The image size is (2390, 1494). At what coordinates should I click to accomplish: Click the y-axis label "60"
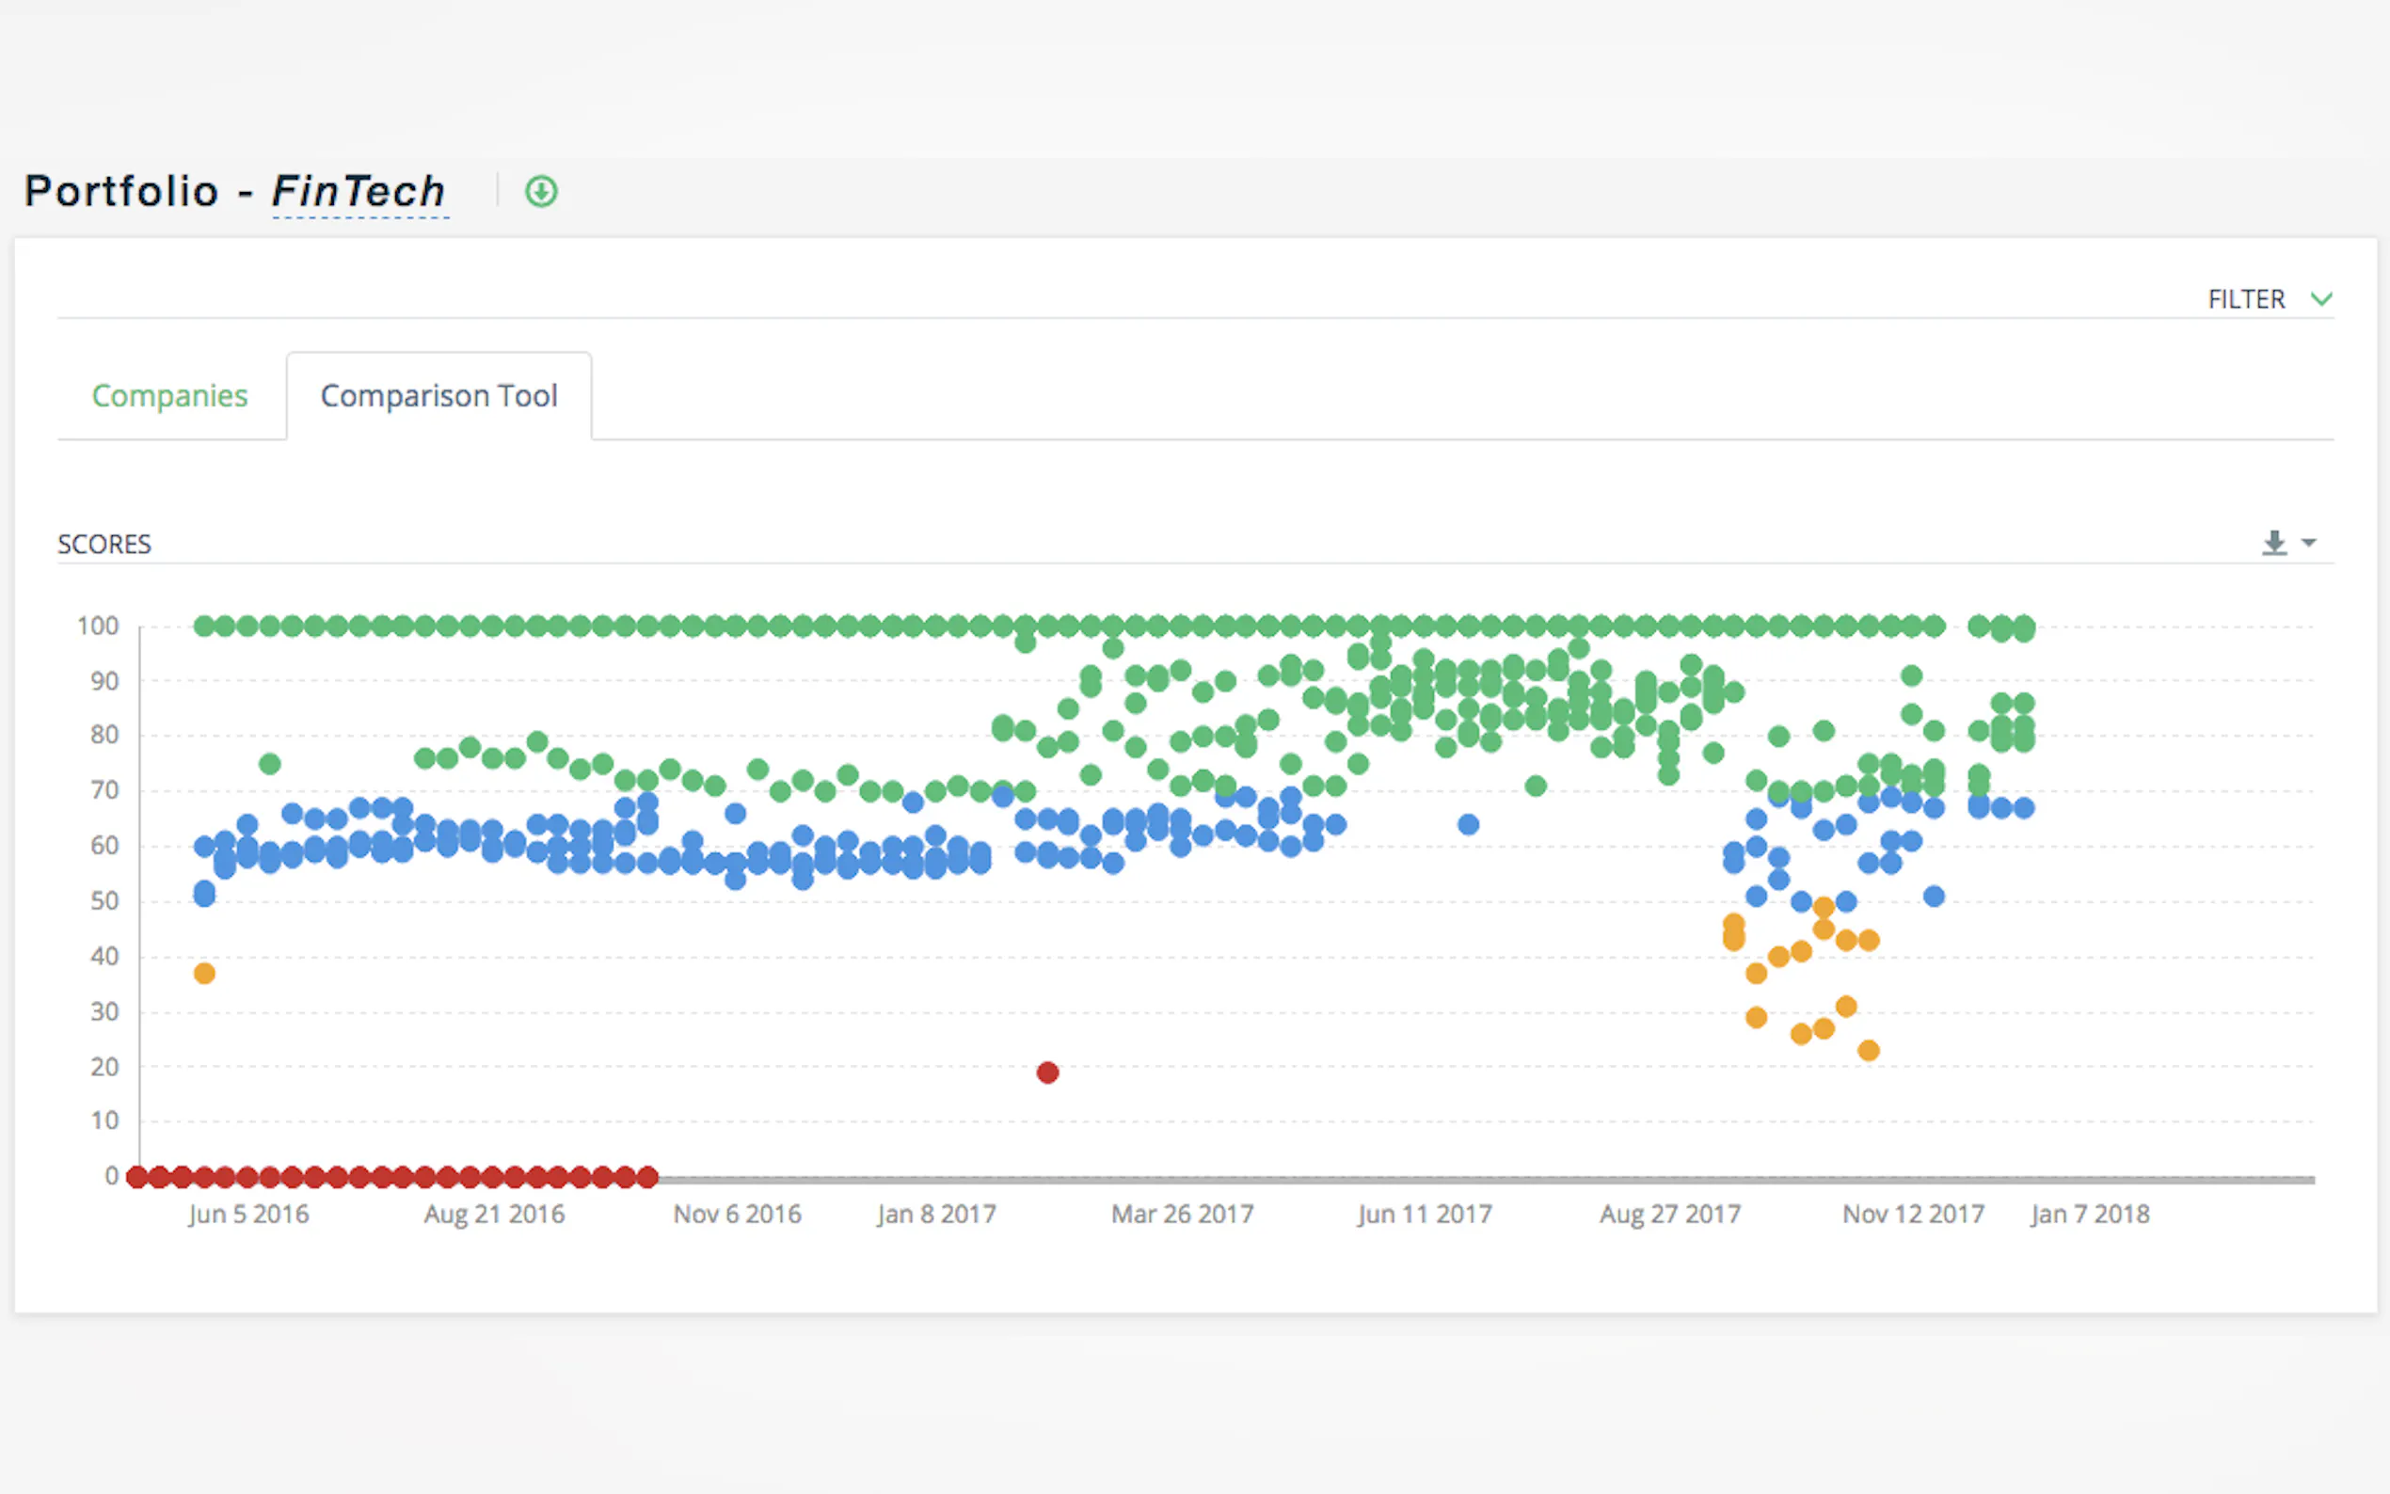104,846
